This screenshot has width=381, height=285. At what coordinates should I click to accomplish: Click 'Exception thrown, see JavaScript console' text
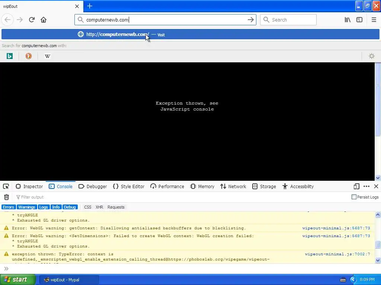tap(187, 106)
